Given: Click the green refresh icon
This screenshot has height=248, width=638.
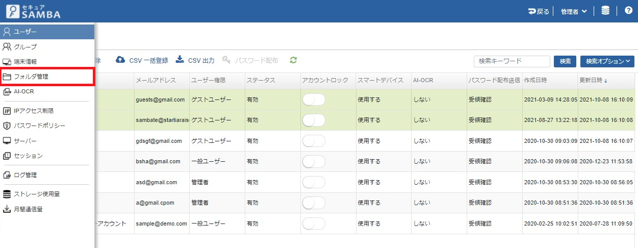Looking at the screenshot, I should coord(293,60).
